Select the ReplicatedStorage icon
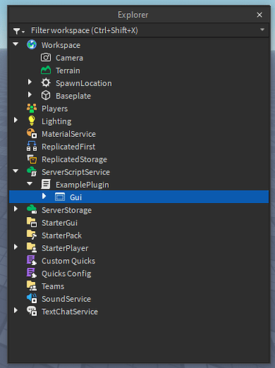The width and height of the screenshot is (275, 368). click(32, 159)
